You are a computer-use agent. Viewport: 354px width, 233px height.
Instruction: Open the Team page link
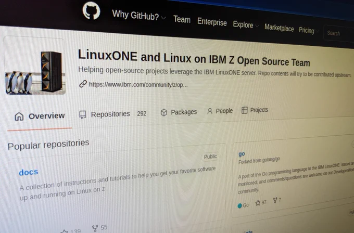182,20
